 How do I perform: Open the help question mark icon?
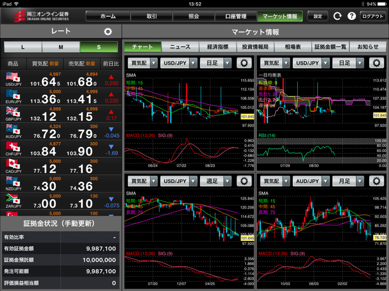click(351, 16)
